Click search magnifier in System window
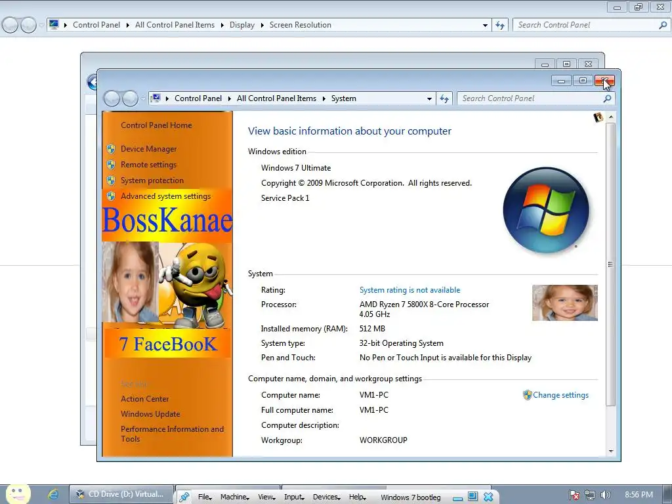The image size is (672, 504). point(607,98)
